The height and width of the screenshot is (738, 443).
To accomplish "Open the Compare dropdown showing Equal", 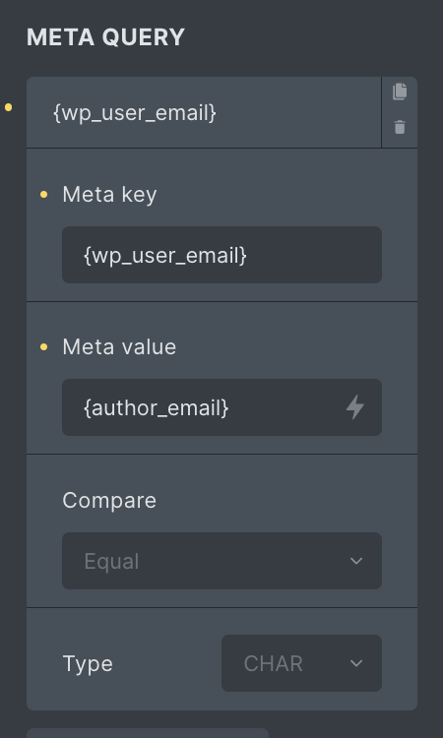I will point(221,561).
